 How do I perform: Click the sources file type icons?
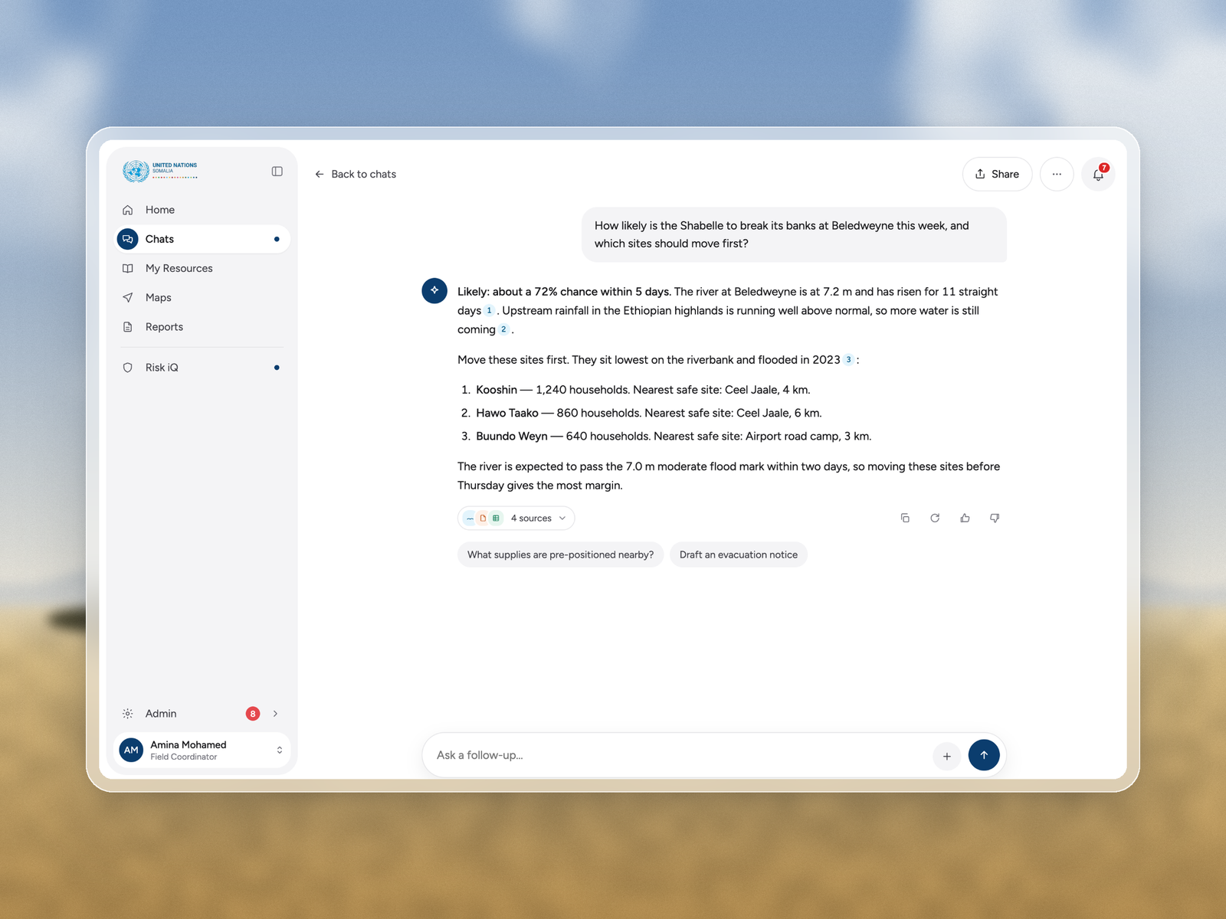(x=483, y=518)
